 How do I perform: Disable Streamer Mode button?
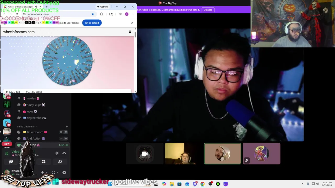coord(208,10)
